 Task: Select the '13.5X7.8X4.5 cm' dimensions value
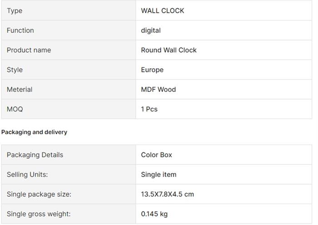click(167, 194)
